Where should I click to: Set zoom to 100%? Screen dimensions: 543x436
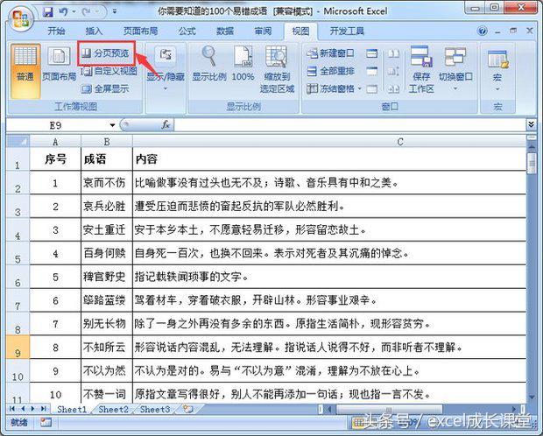click(x=243, y=64)
